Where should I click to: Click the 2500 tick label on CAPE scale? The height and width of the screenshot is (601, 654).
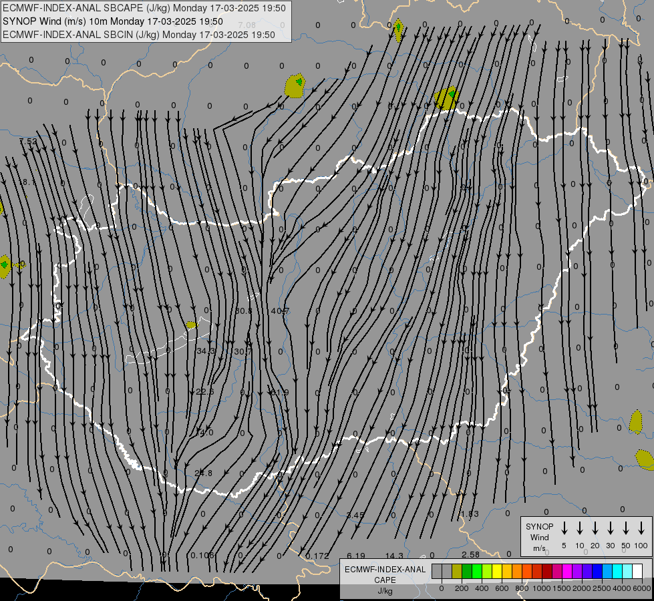602,588
